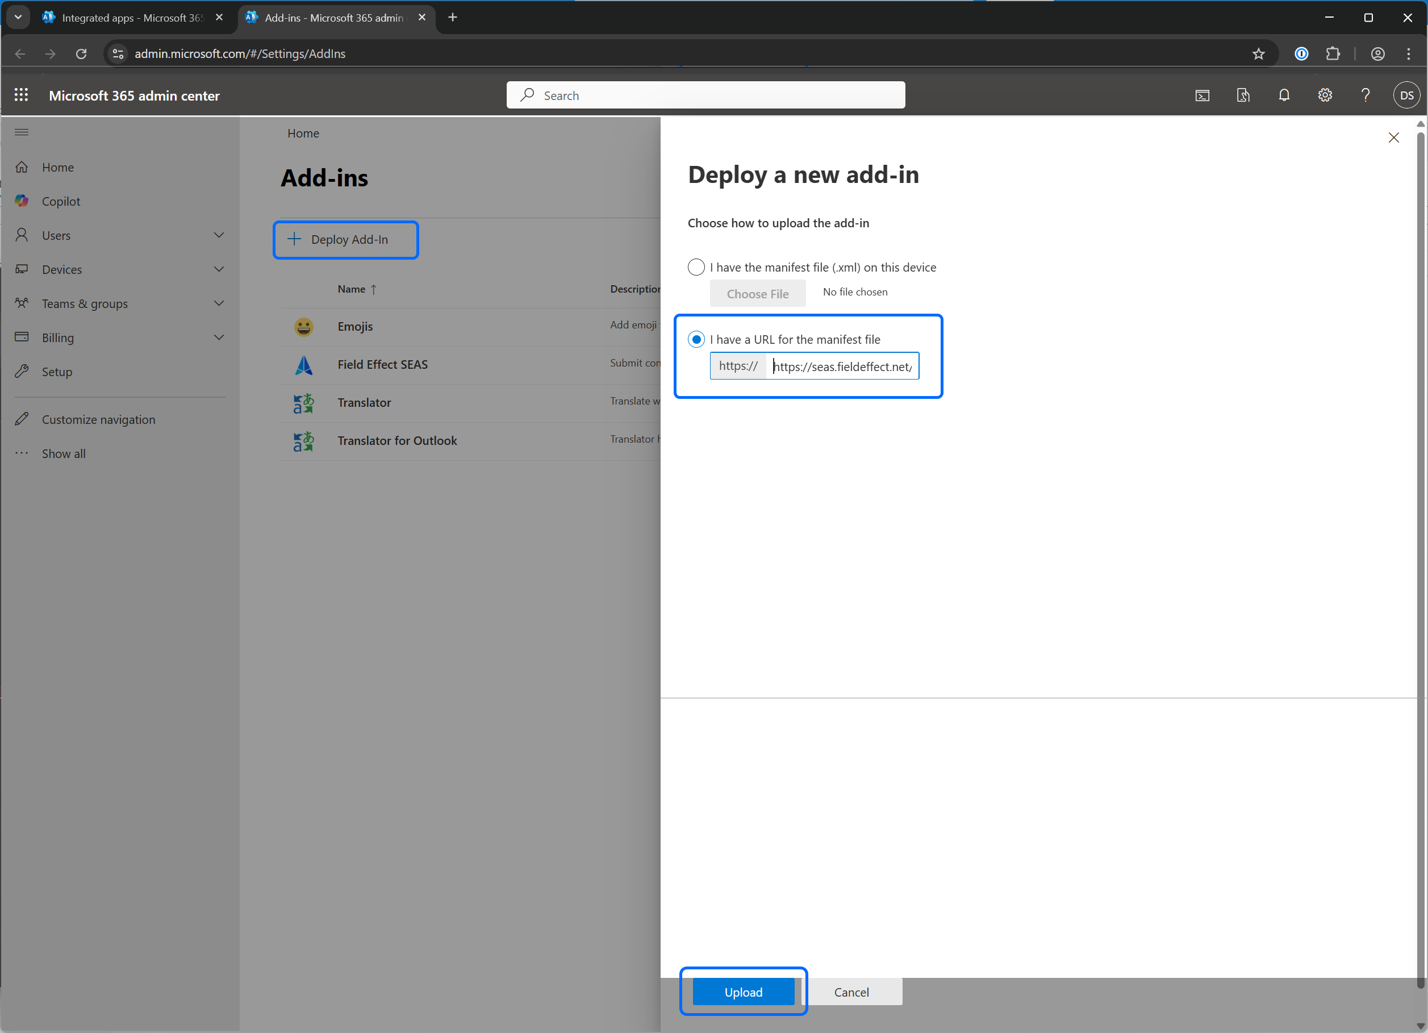Viewport: 1428px width, 1033px height.
Task: Expand the Devices navigation section
Action: tap(219, 269)
